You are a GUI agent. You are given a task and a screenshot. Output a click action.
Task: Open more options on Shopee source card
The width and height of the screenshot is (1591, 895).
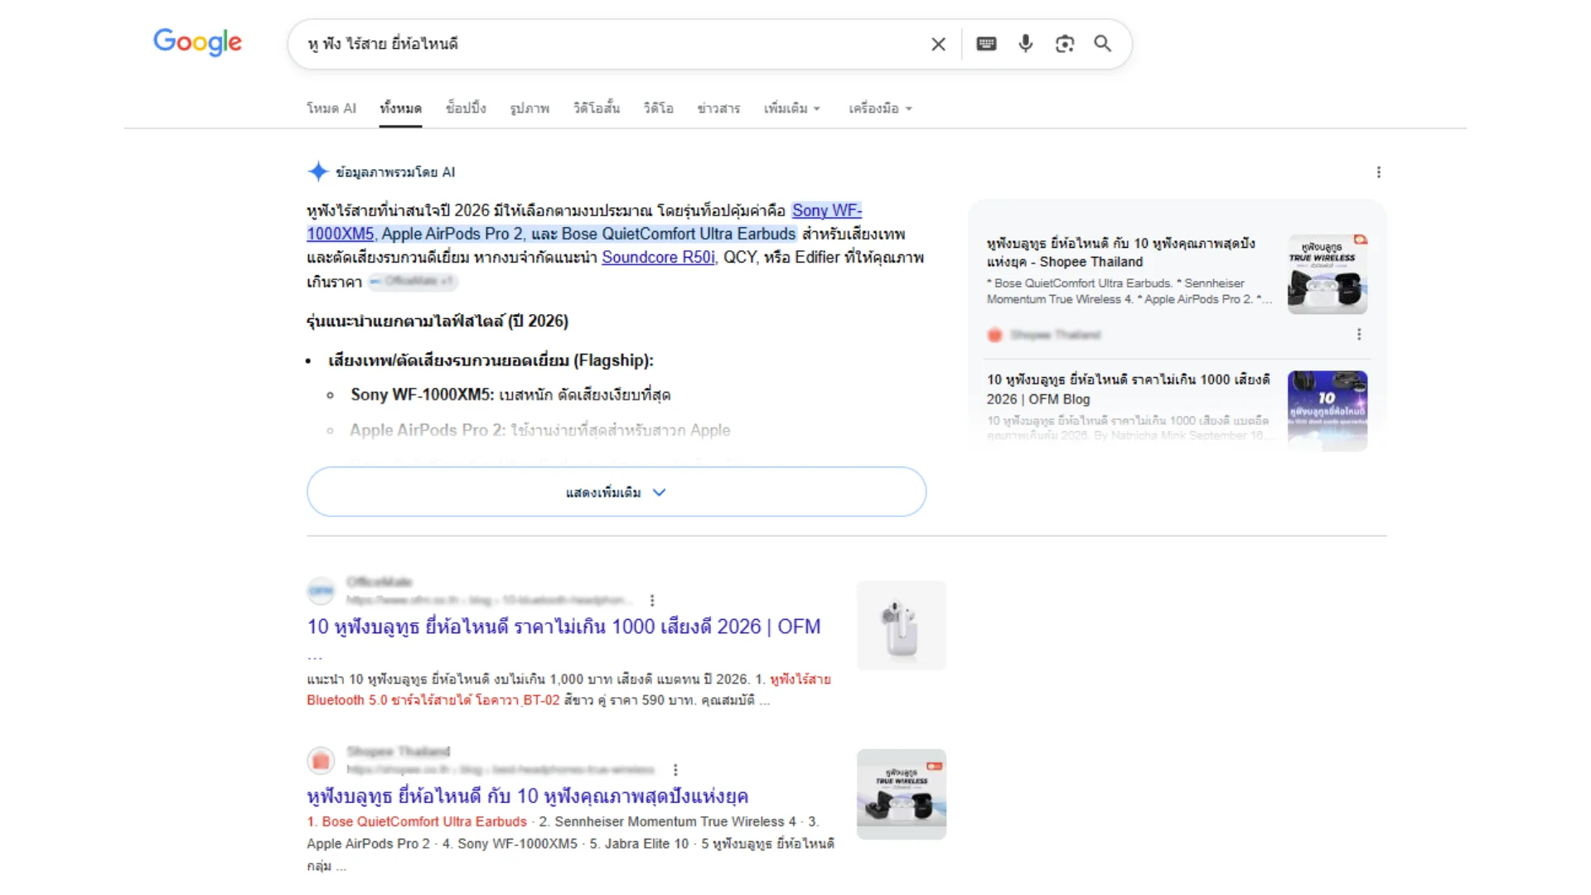click(1359, 334)
